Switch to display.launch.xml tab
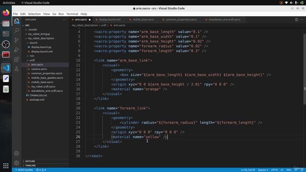 pos(109,20)
